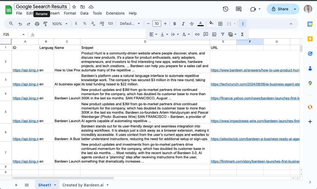
Task: Open the Format menu
Action: point(70,13)
